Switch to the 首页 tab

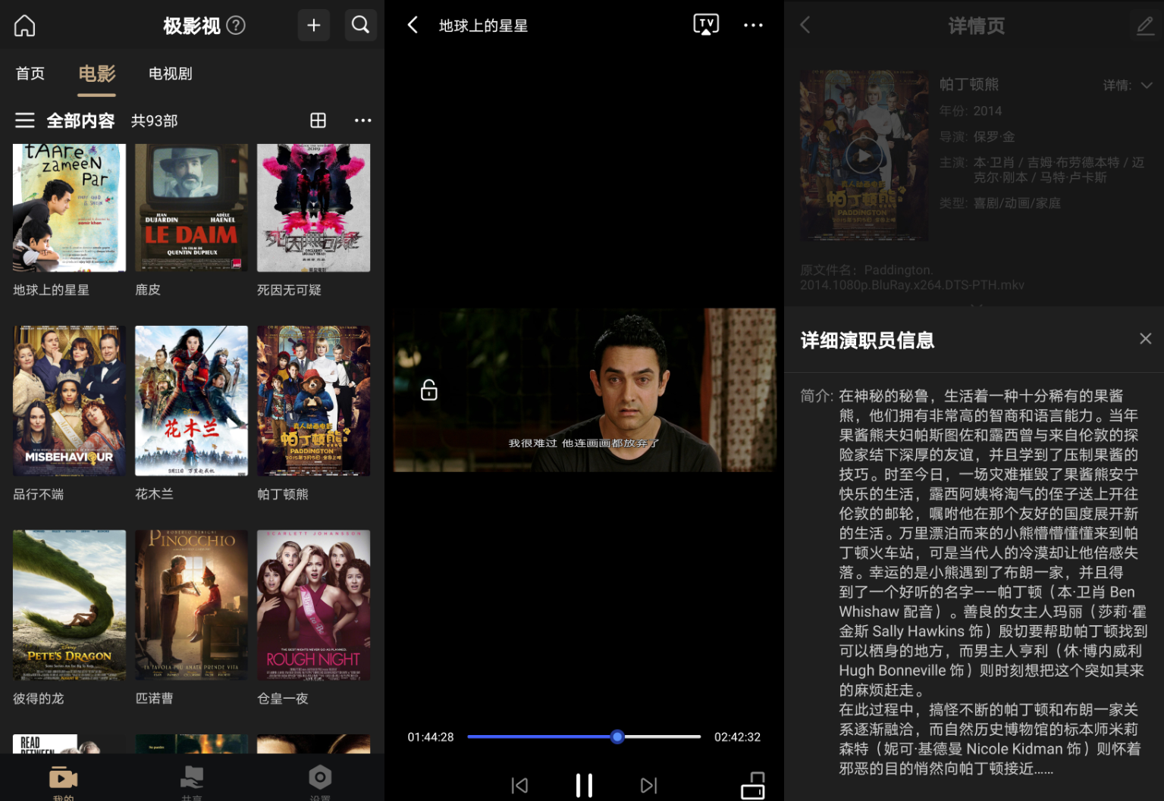click(x=30, y=74)
